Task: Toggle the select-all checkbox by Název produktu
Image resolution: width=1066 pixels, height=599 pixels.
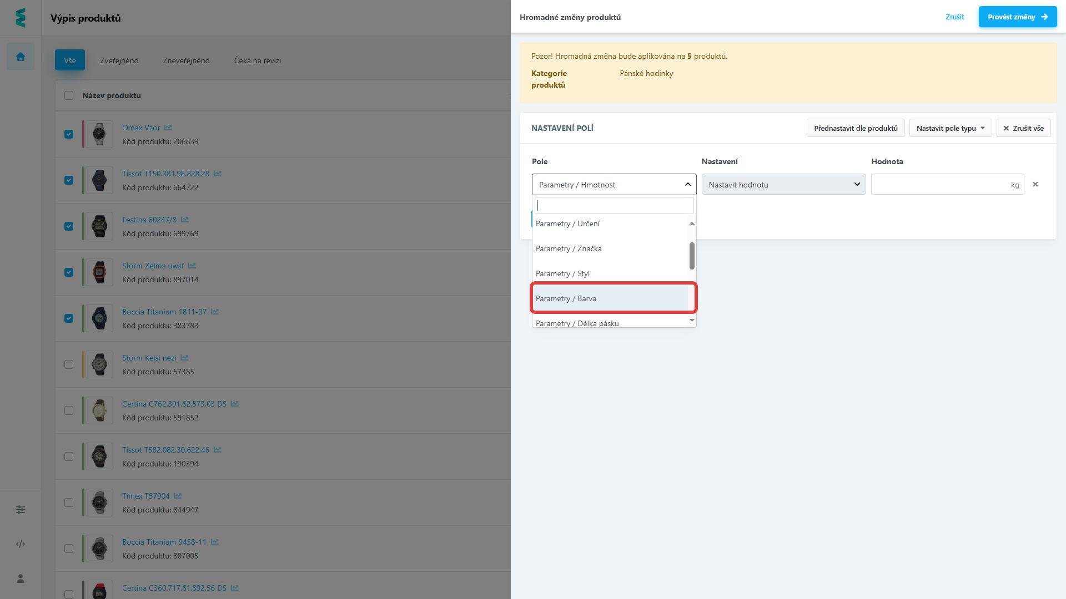Action: point(69,95)
